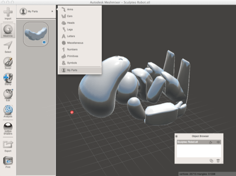Choose Letters category in parts menu
This screenshot has height=176, width=236.
pos(80,36)
